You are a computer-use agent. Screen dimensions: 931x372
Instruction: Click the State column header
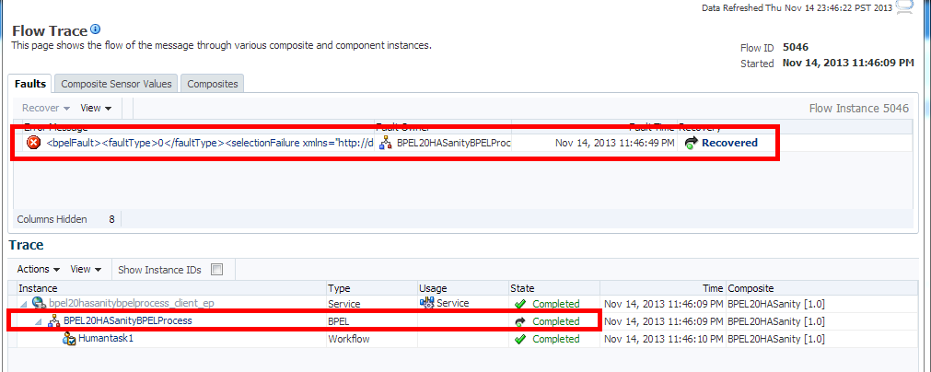click(x=553, y=288)
